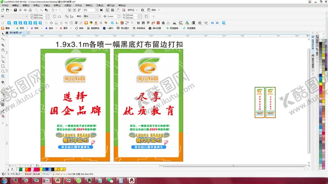328x184 pixels.
Task: Click plugin zoom icon numbered 3
Action: [25, 23]
